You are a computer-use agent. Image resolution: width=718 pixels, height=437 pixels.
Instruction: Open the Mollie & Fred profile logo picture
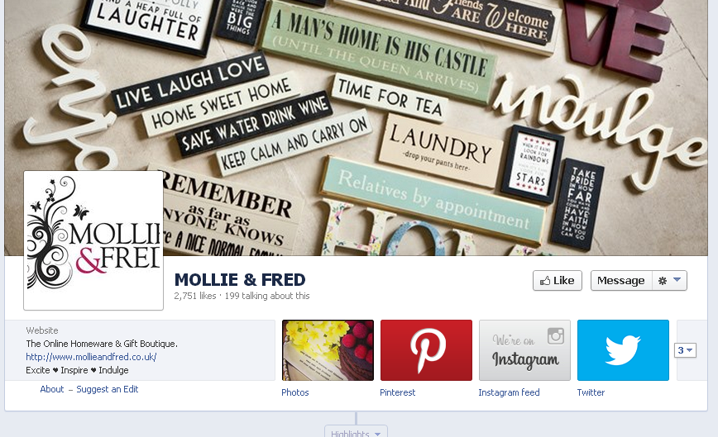[93, 240]
